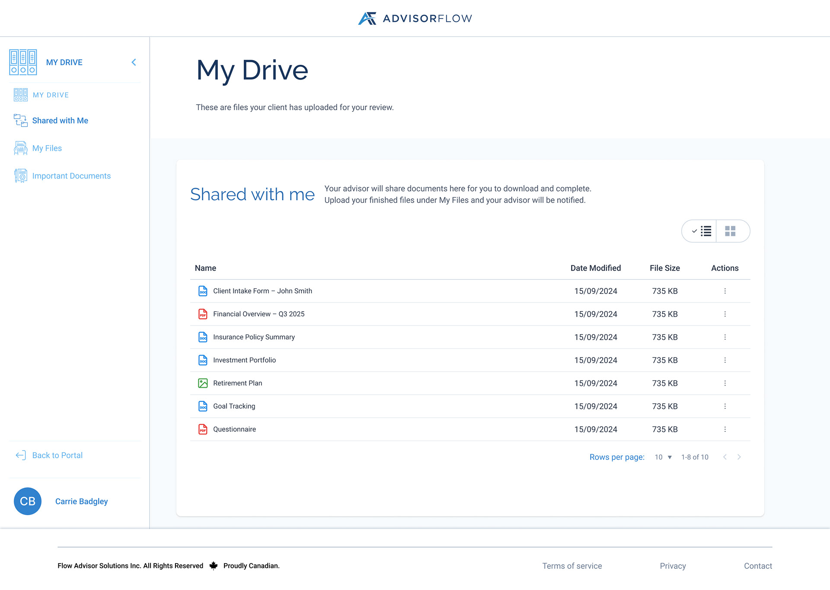Switch to grid view toggle
Image resolution: width=830 pixels, height=590 pixels.
click(730, 231)
